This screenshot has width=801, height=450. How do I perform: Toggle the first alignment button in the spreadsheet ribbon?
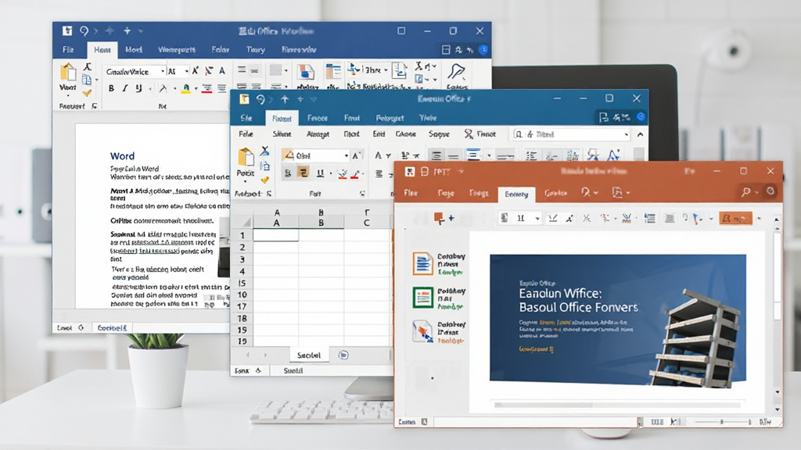click(x=436, y=155)
